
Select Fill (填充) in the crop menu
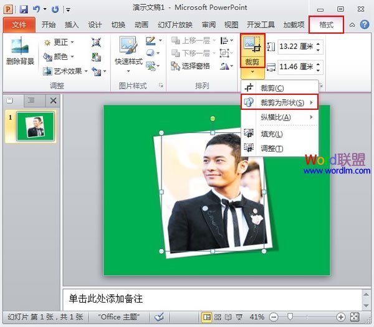point(271,134)
